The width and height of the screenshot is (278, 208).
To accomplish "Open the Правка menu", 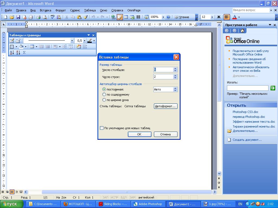I will [21, 11].
